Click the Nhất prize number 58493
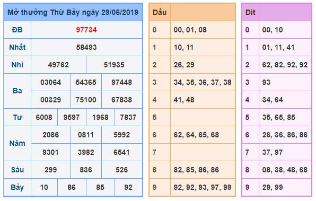The height and width of the screenshot is (201, 316). [86, 47]
